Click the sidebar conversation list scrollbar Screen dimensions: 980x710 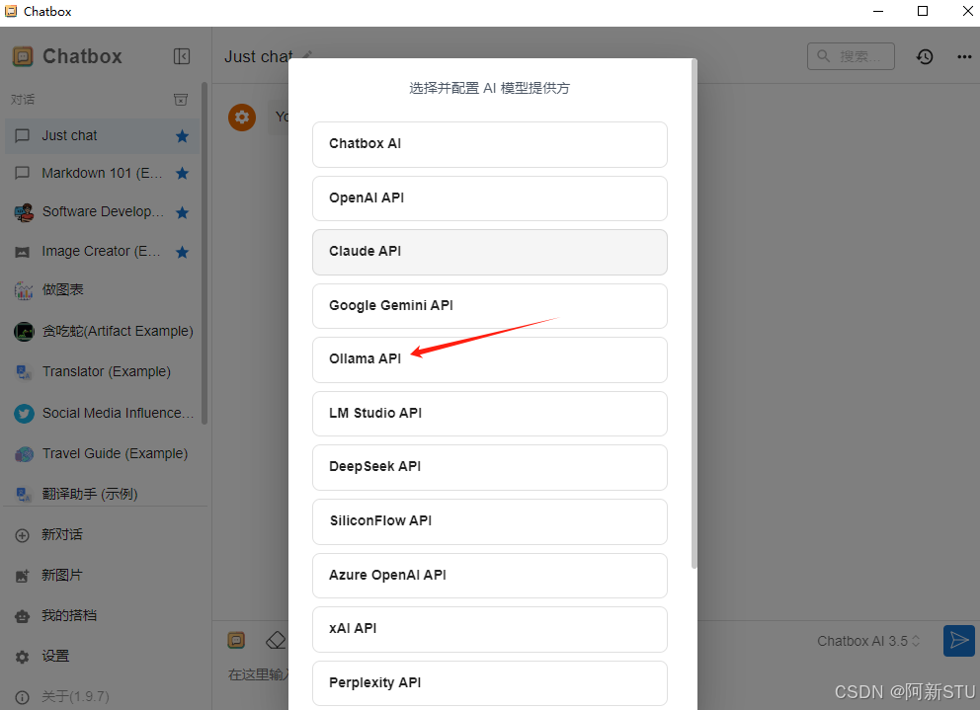(x=204, y=253)
